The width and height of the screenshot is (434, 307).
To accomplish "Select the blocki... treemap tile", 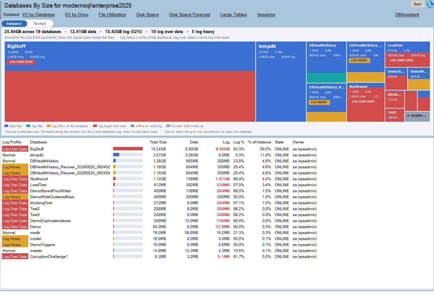I will click(x=395, y=99).
